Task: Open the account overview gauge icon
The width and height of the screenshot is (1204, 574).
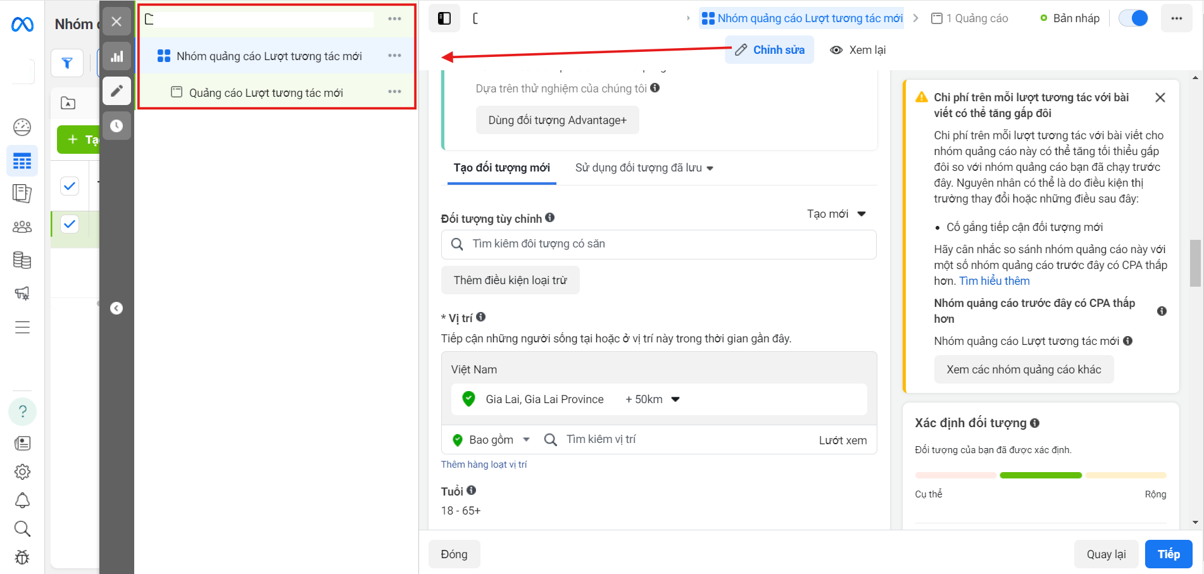Action: coord(22,127)
